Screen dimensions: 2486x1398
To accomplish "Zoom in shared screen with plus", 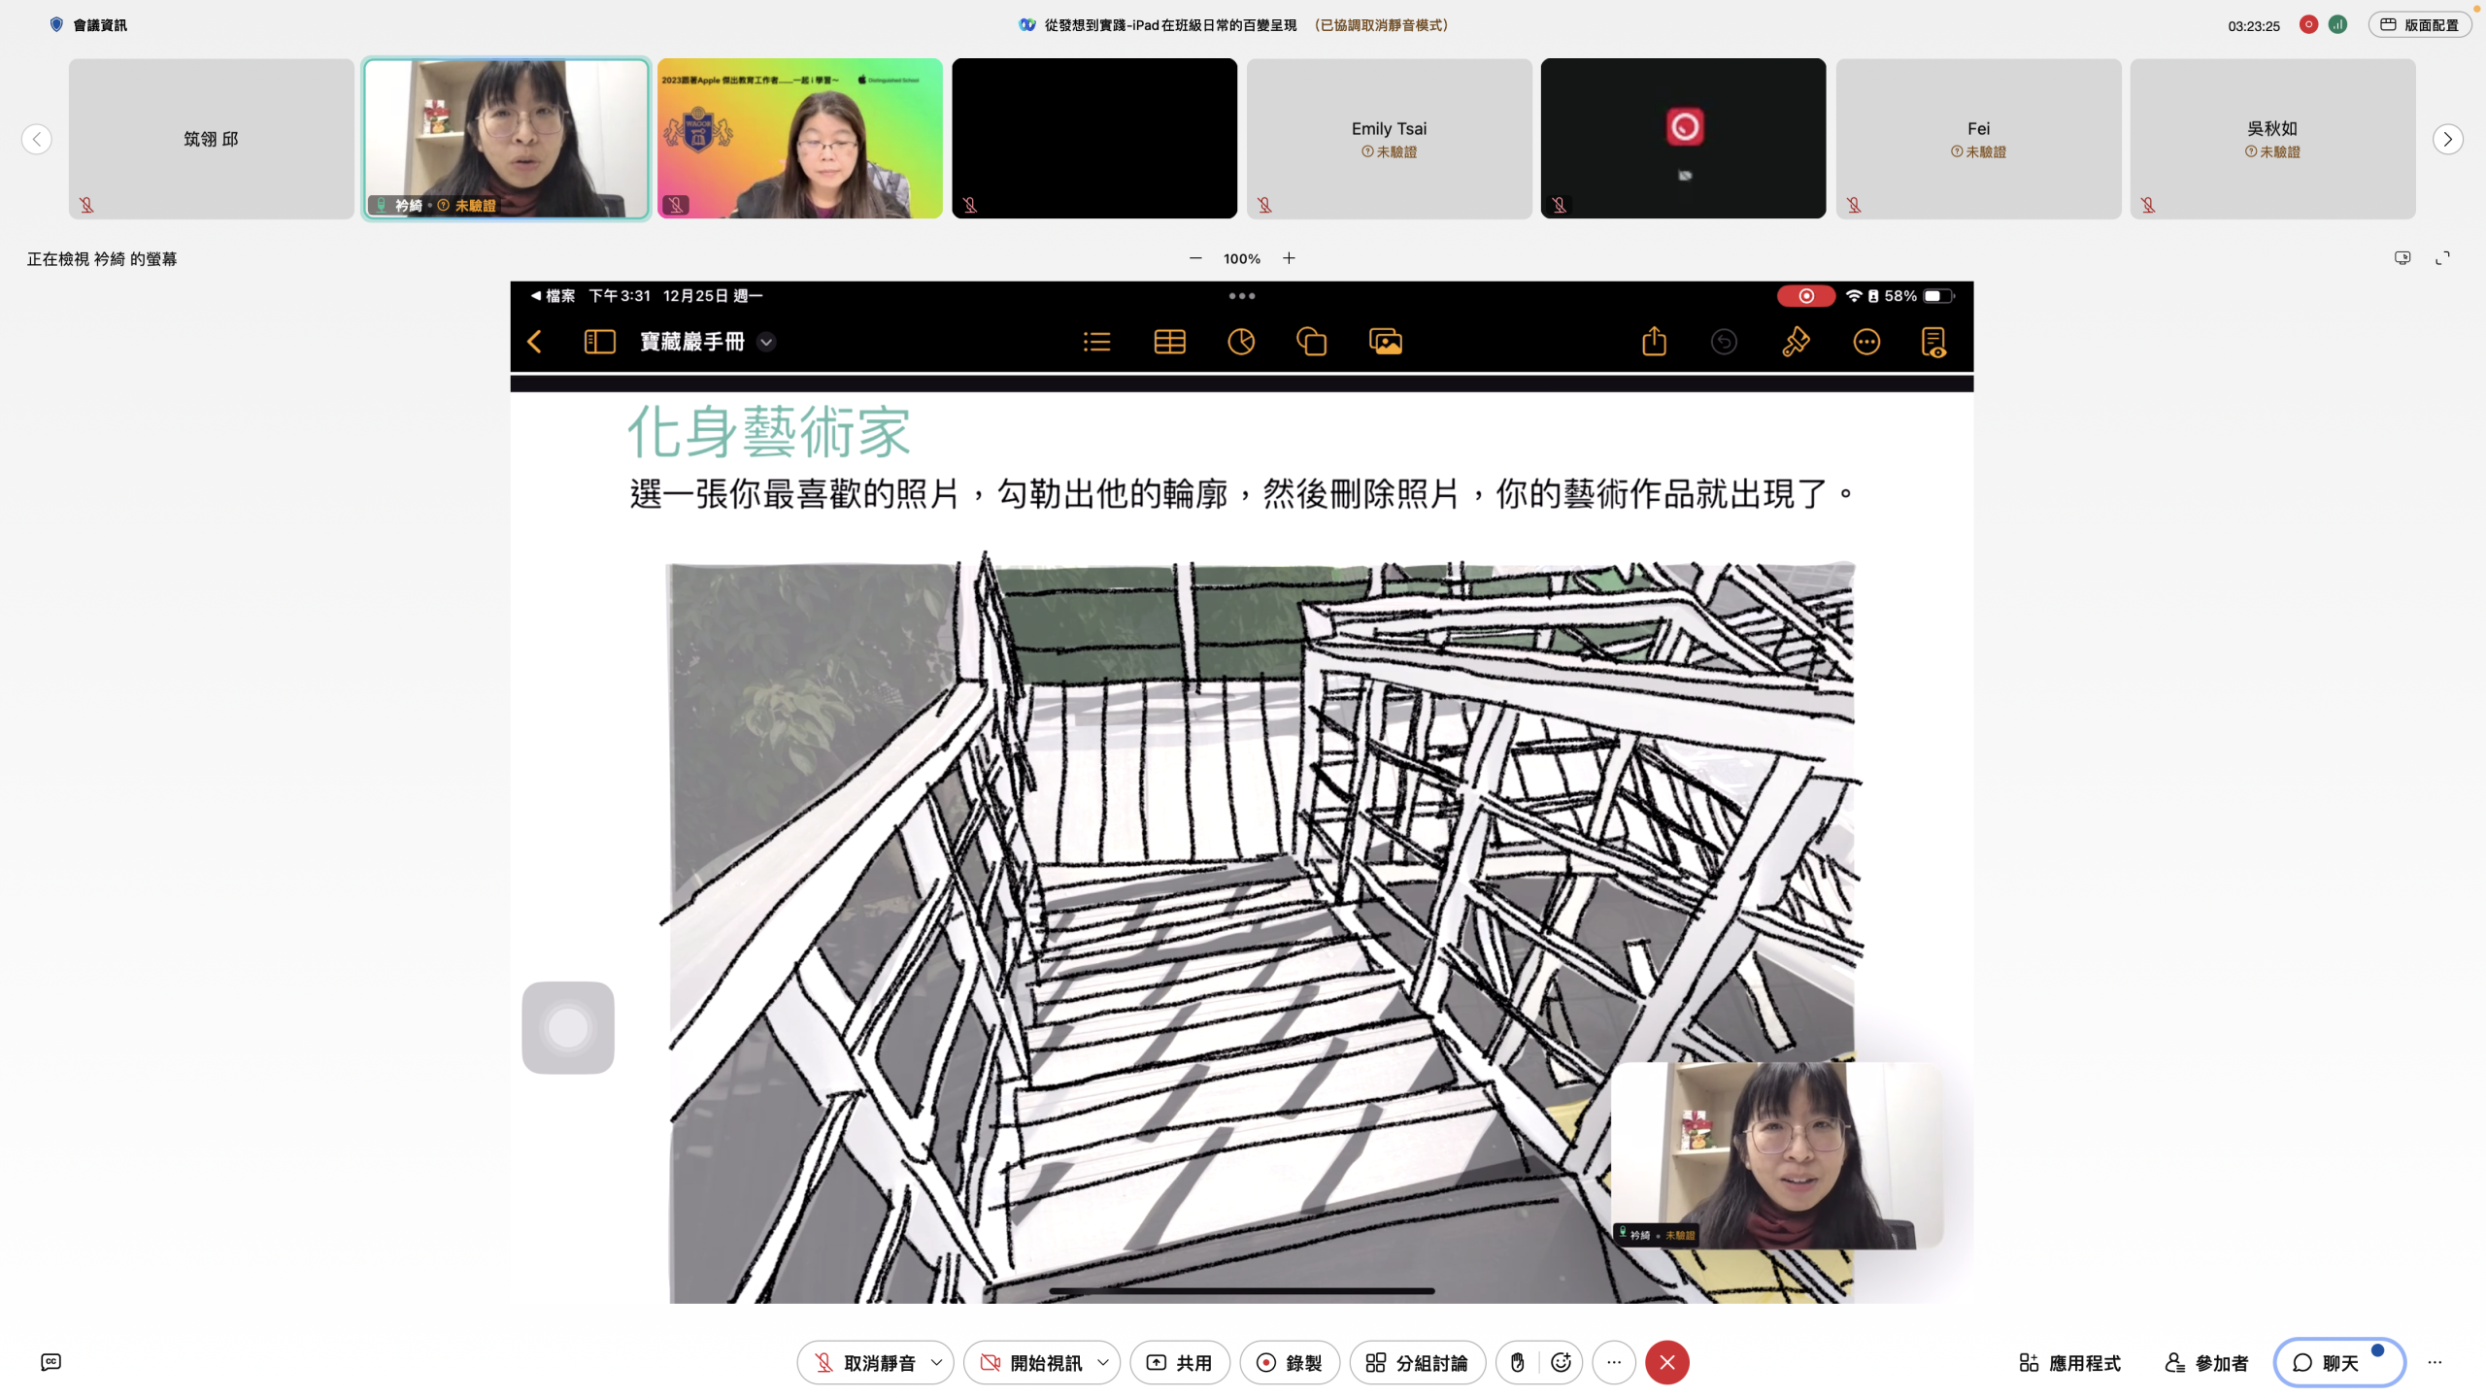I will tap(1289, 258).
